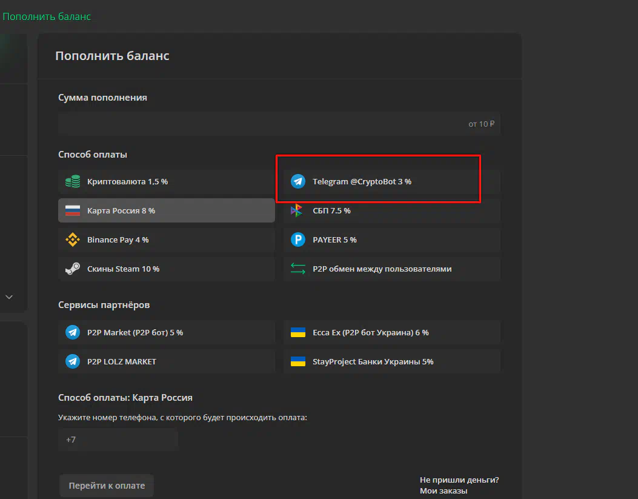This screenshot has height=499, width=638.
Task: Click the Перейти к оплате button
Action: point(107,486)
